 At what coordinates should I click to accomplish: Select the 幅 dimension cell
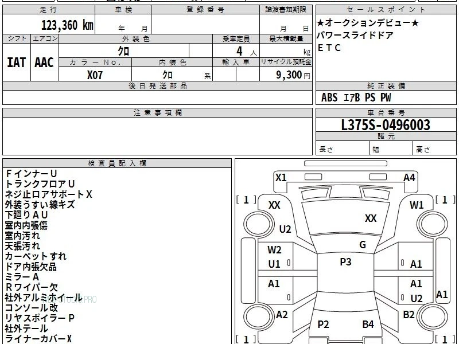click(391, 148)
